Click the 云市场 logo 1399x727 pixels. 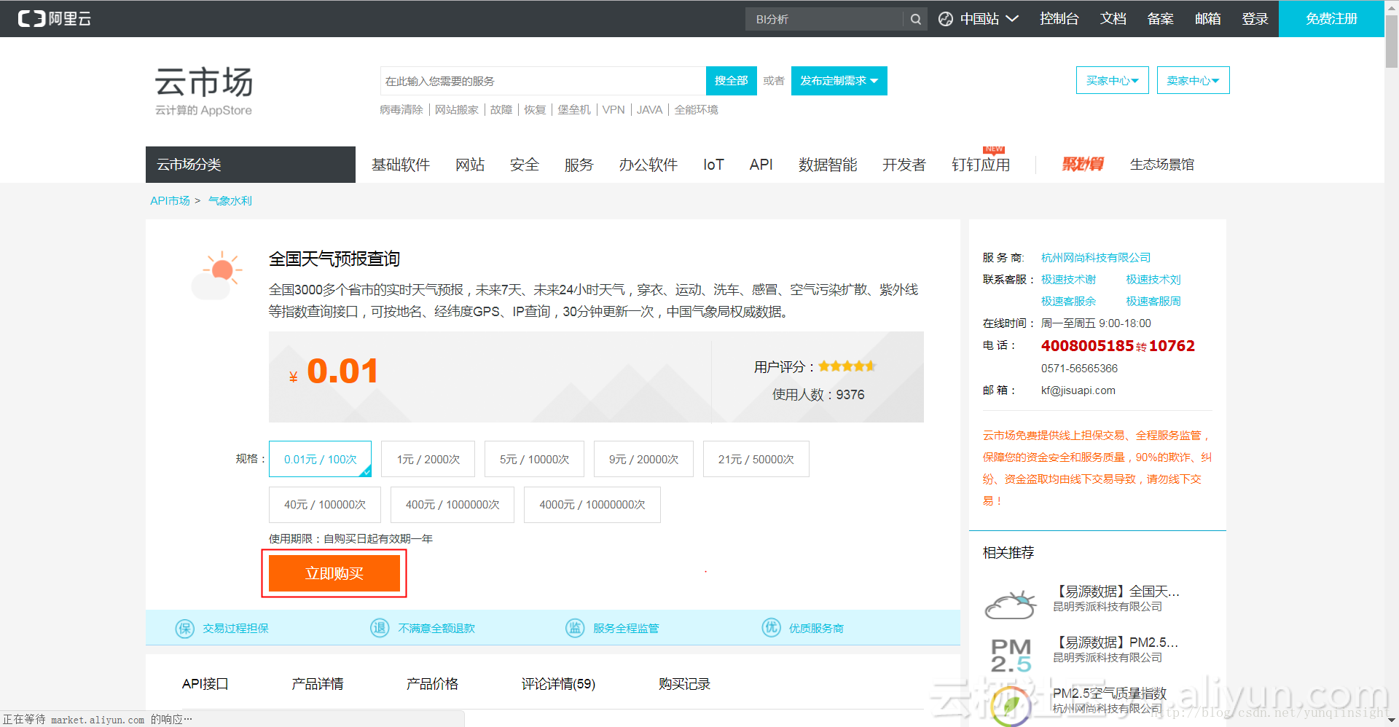[x=204, y=90]
